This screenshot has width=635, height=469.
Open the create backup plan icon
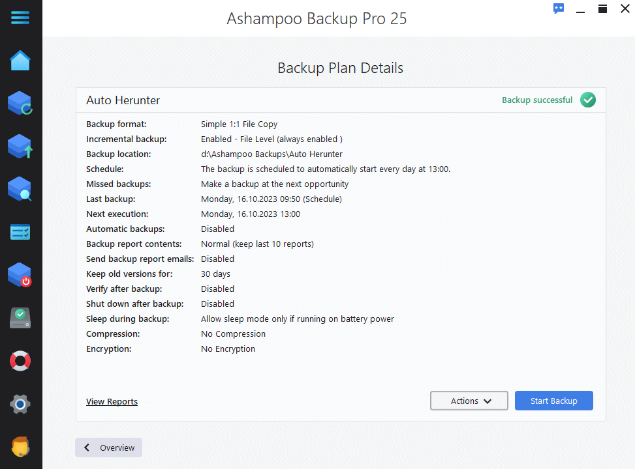click(x=20, y=146)
